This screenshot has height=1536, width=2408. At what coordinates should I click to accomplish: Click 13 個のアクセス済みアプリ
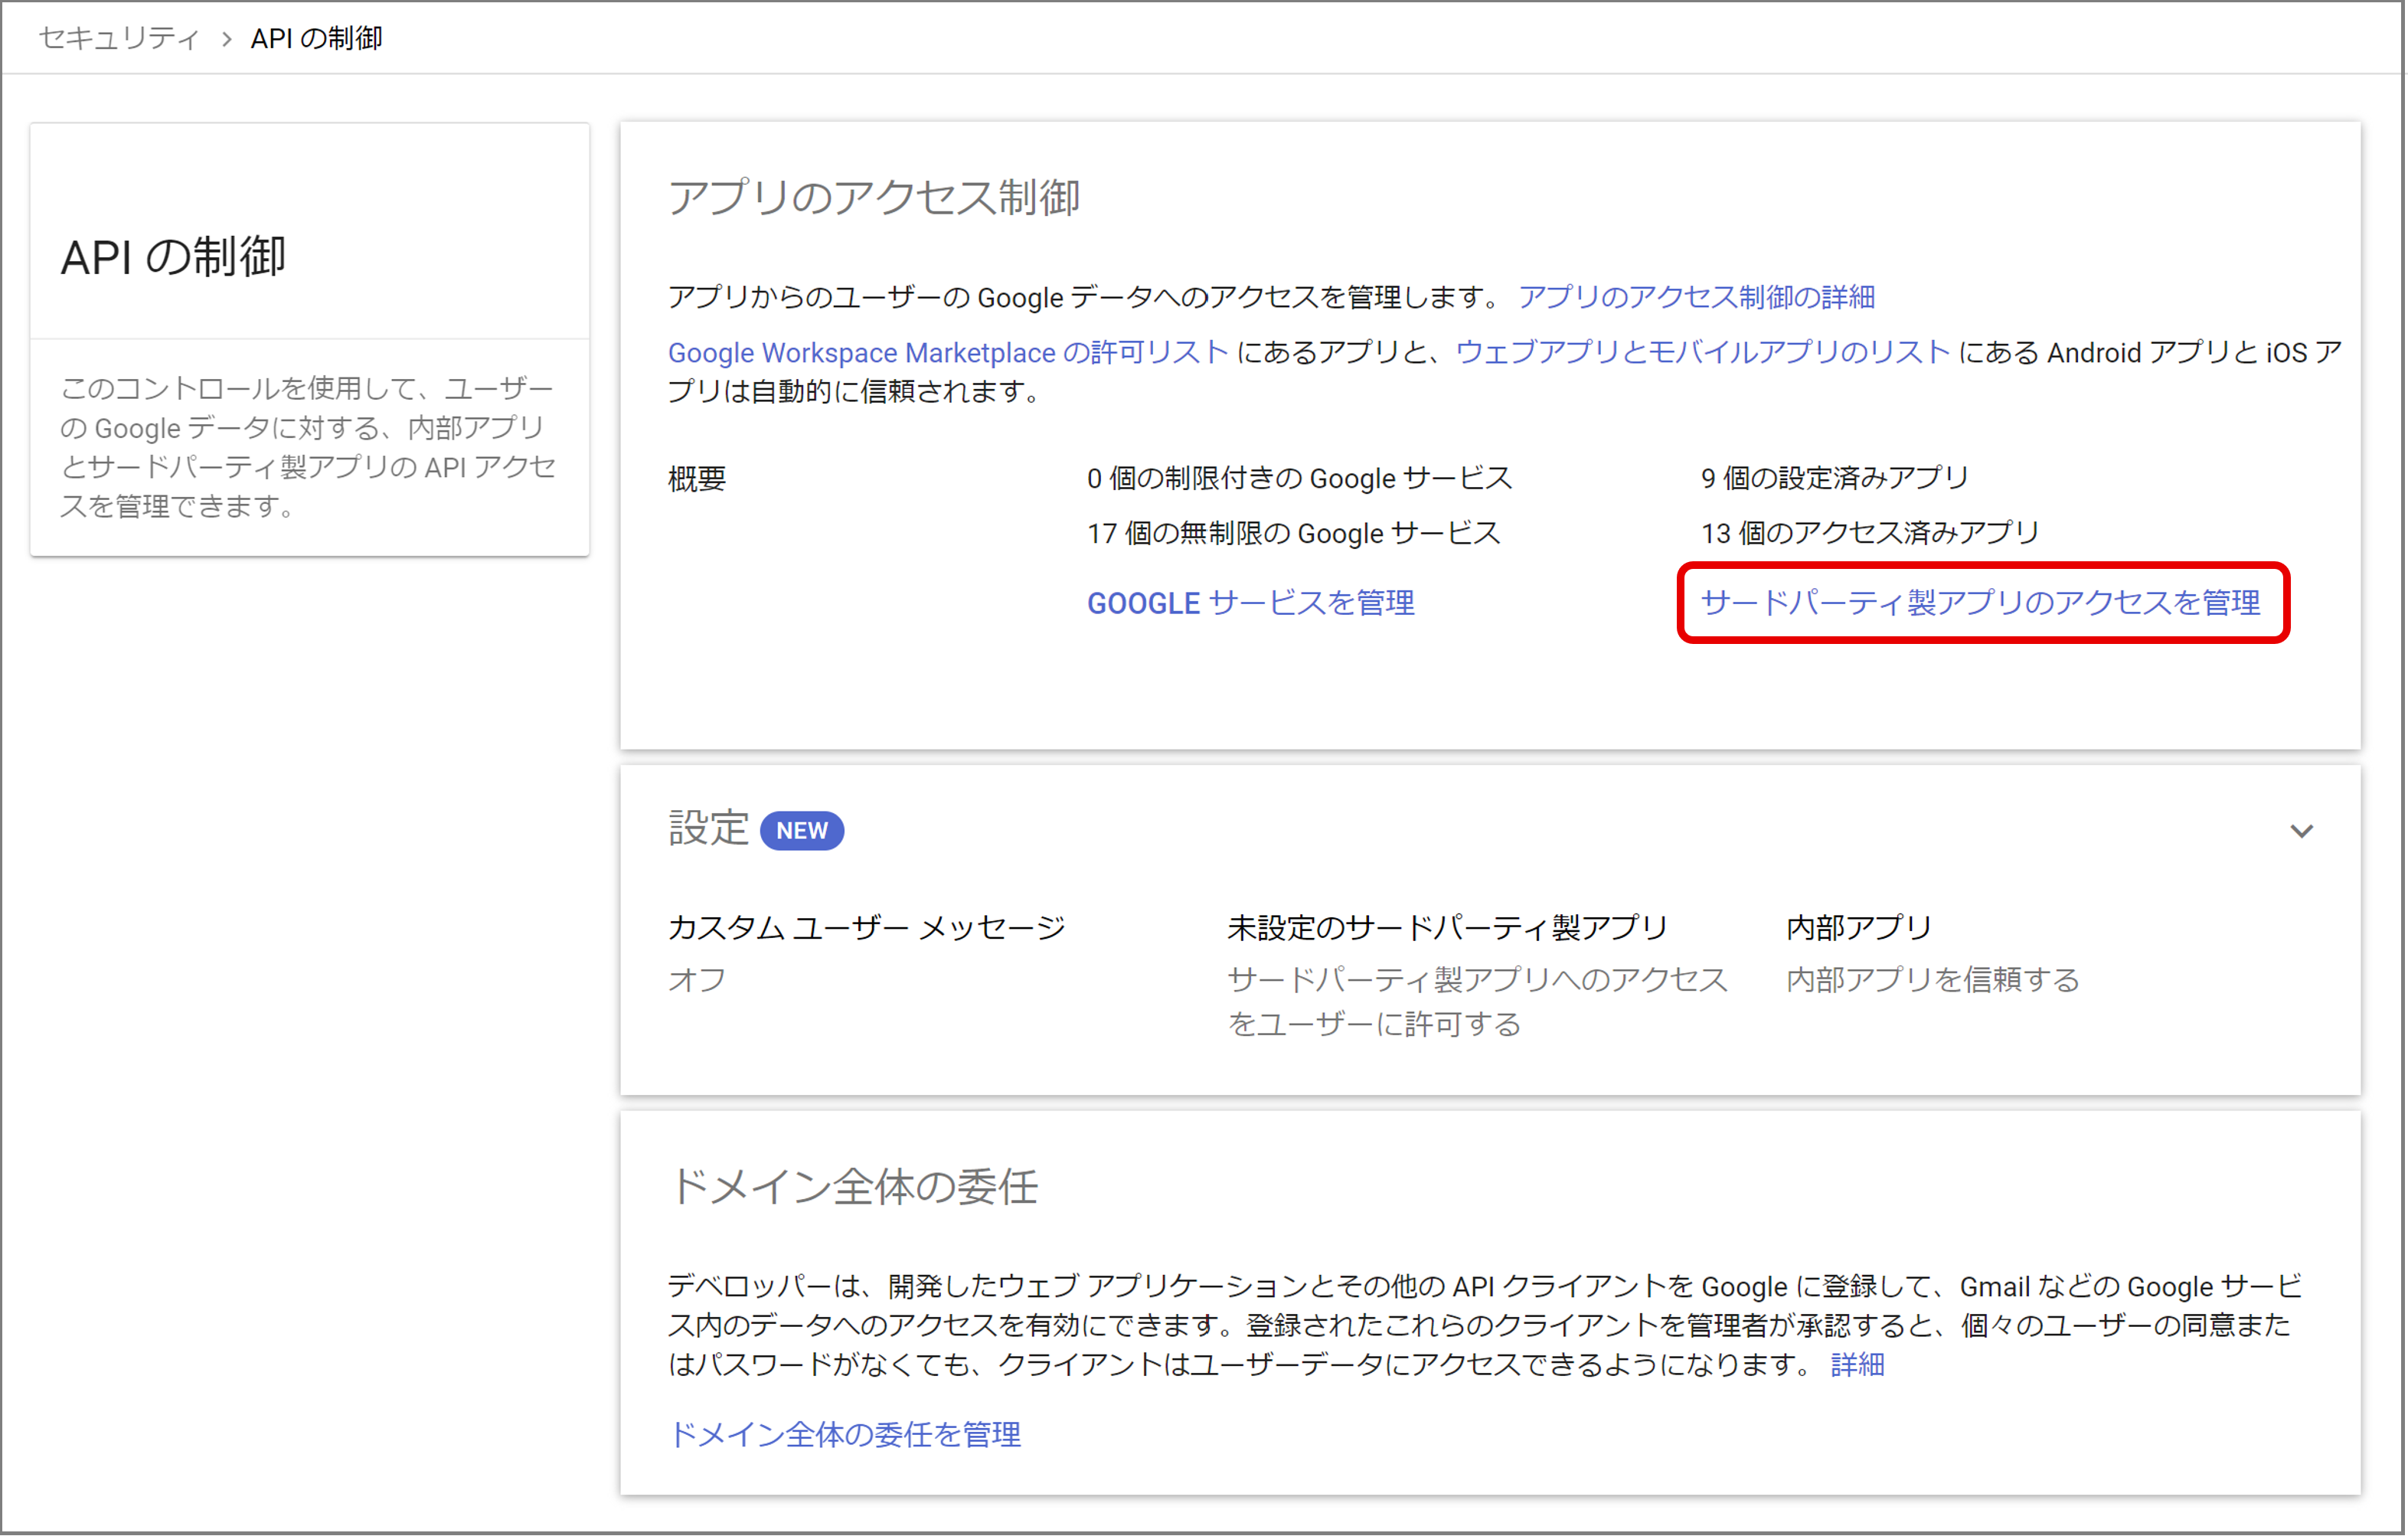tap(1869, 533)
